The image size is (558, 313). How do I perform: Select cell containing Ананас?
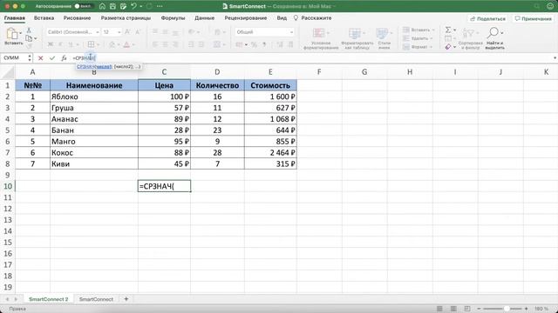tap(94, 119)
